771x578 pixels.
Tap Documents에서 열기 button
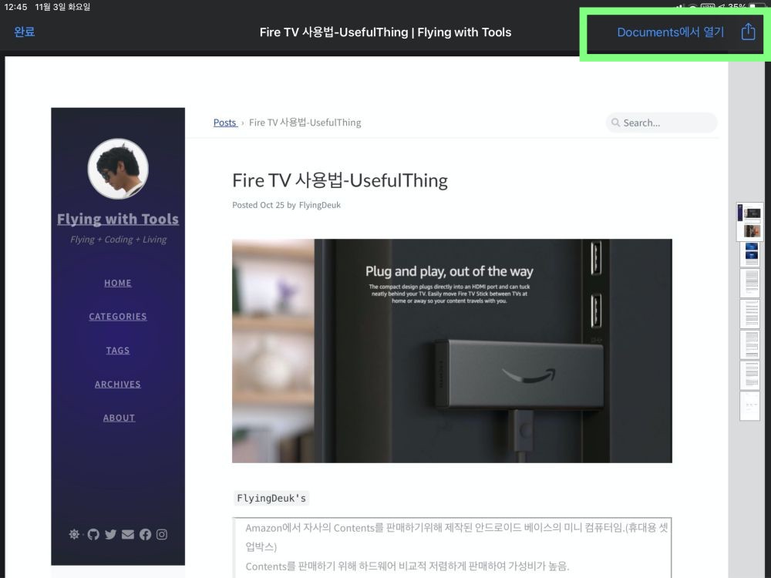(x=670, y=32)
